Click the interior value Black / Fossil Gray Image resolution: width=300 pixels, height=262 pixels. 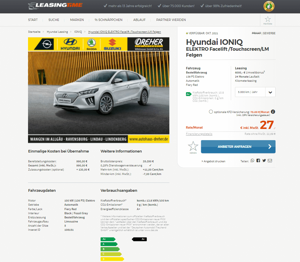(76, 213)
